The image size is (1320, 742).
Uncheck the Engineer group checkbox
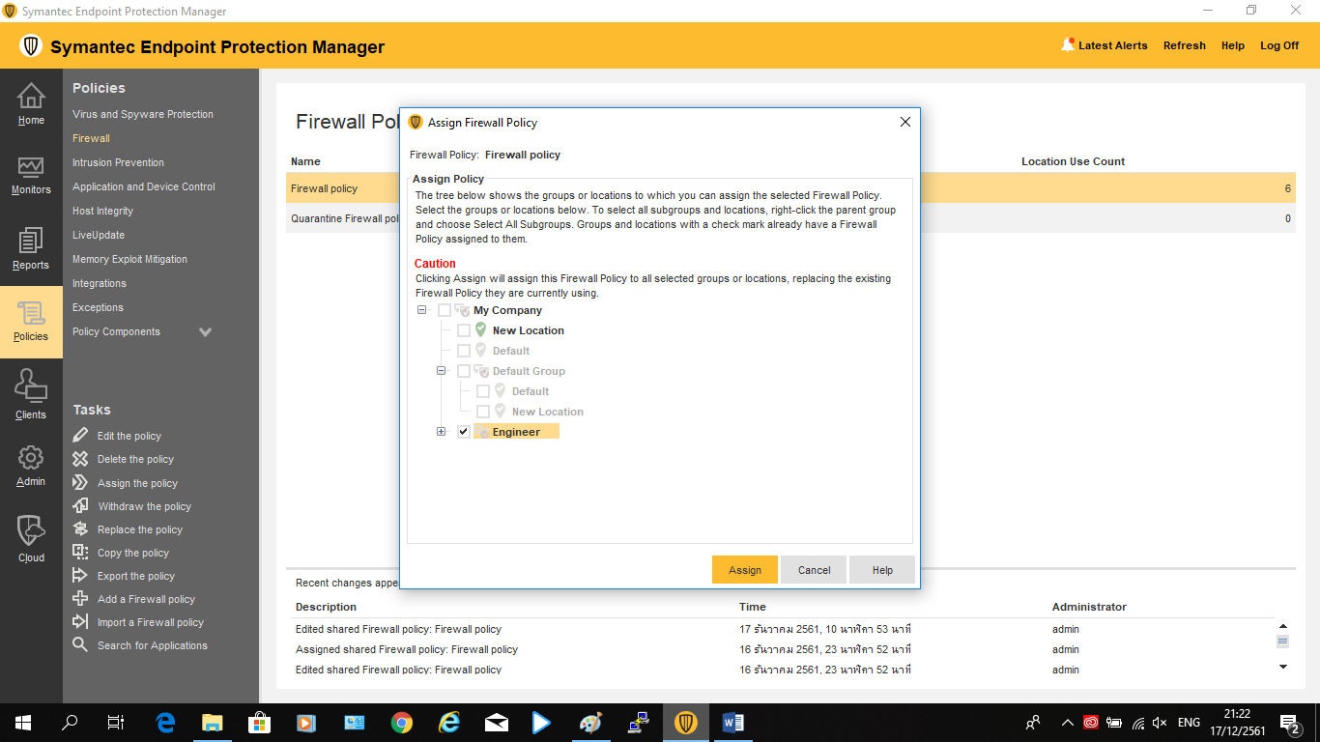464,432
